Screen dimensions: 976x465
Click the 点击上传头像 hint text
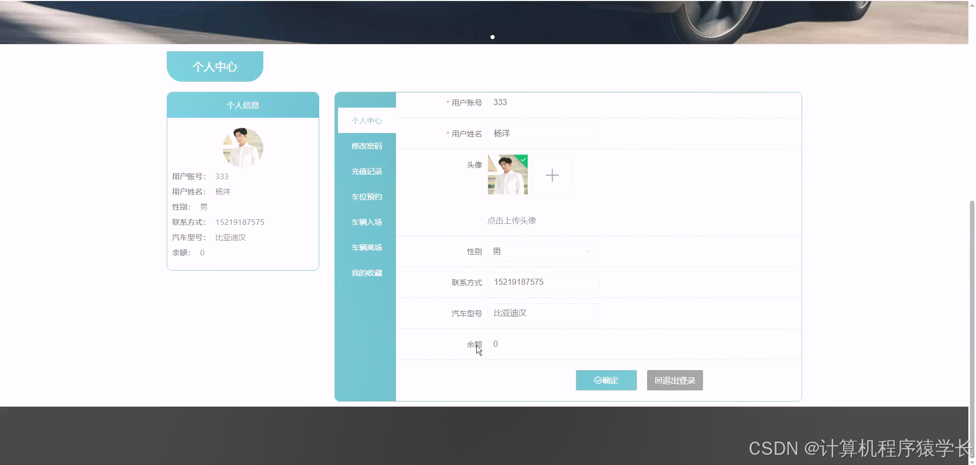tap(511, 220)
